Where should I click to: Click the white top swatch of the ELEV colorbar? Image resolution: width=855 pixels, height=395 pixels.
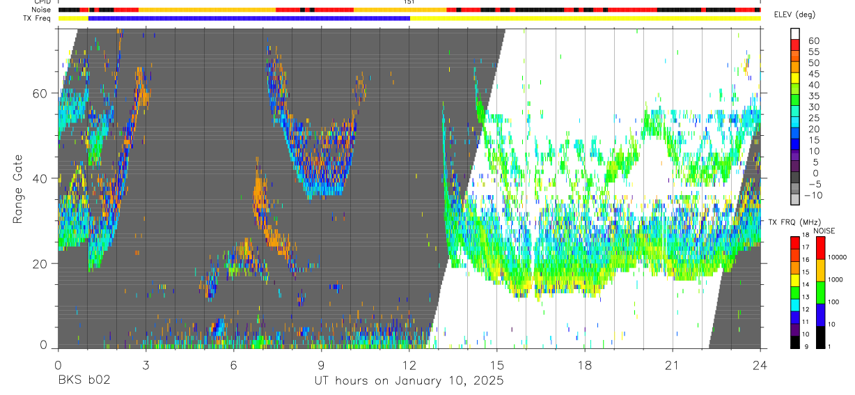coord(794,33)
